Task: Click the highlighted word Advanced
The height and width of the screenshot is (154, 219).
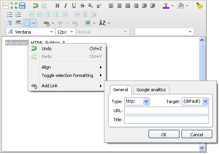Action: [x=17, y=43]
